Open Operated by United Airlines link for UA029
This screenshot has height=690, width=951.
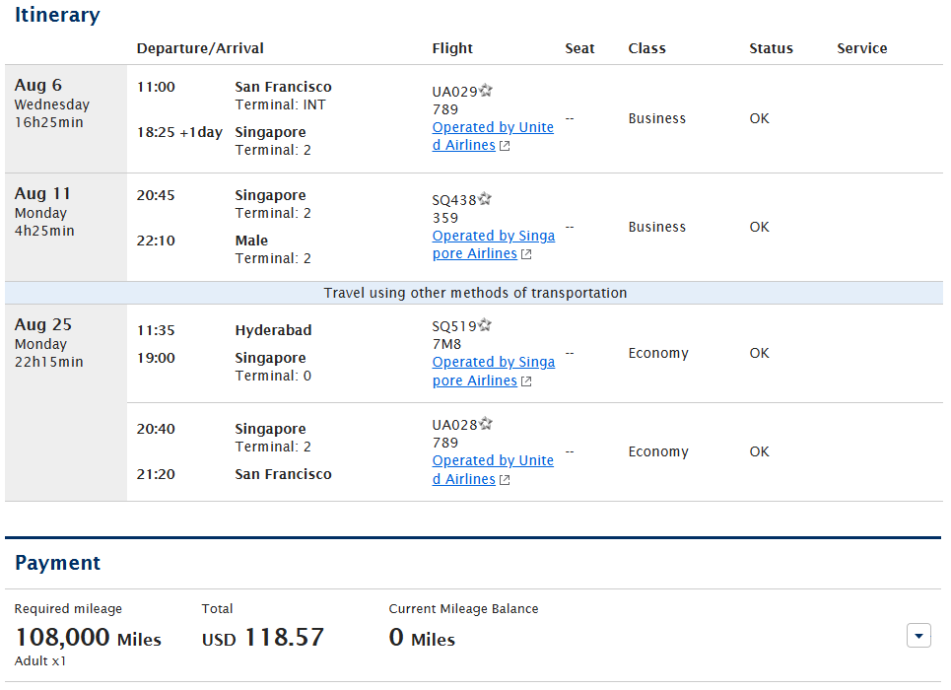(x=493, y=136)
